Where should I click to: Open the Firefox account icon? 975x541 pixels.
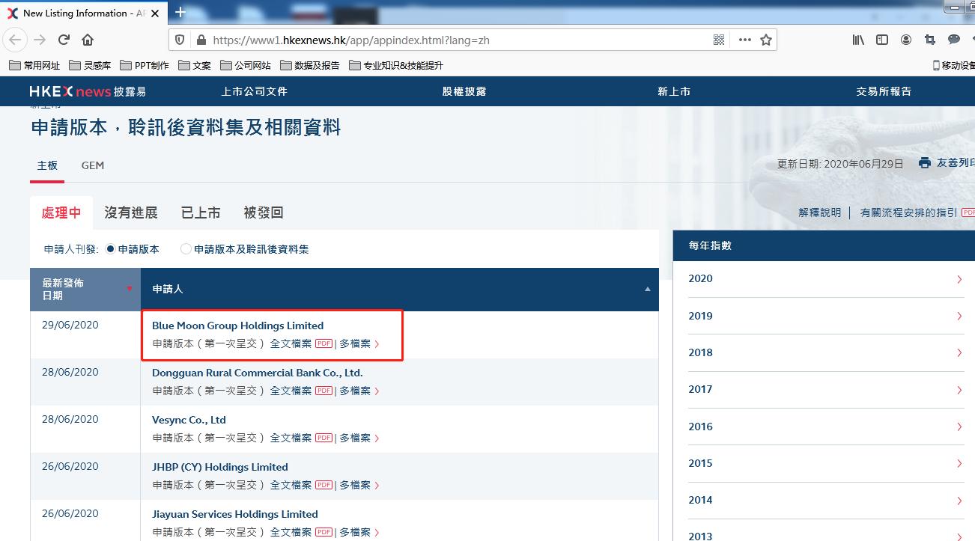(906, 40)
